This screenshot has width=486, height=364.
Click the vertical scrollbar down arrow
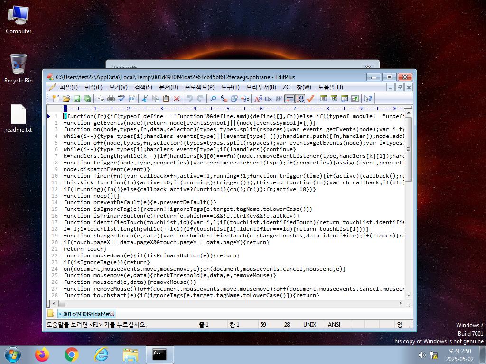[409, 296]
